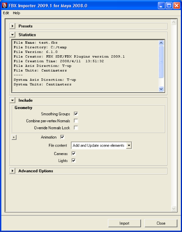This screenshot has height=232, width=182.
Task: Maximize the FBX Importer window
Action: pyautogui.click(x=169, y=6)
